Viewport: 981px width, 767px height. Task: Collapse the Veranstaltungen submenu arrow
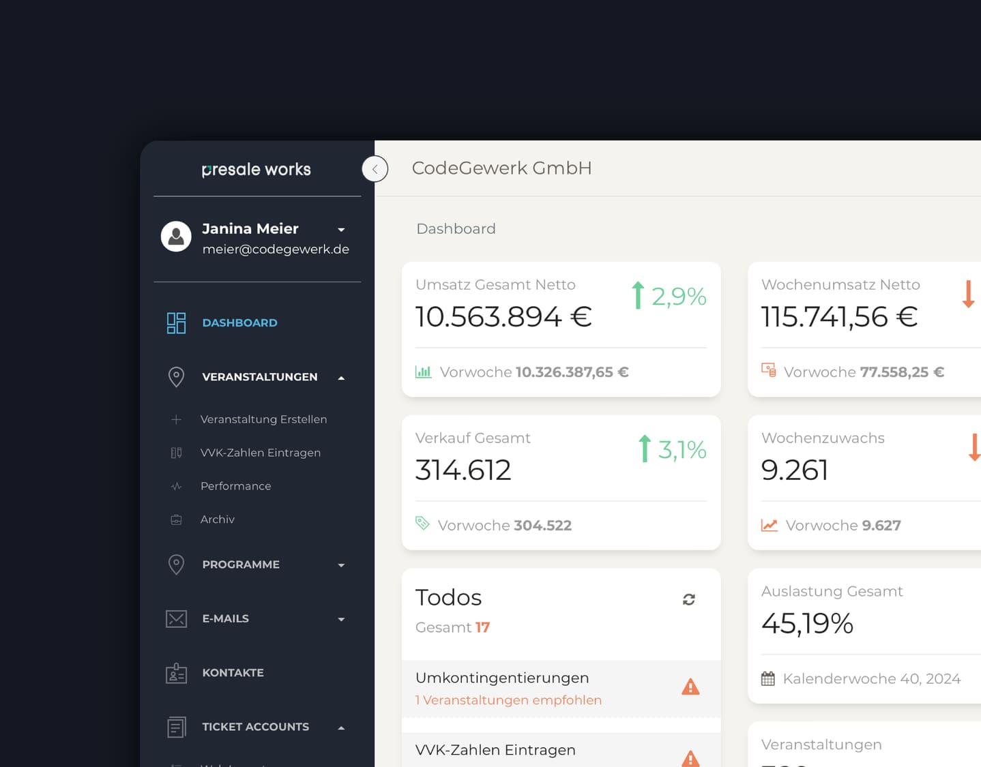[x=341, y=378]
